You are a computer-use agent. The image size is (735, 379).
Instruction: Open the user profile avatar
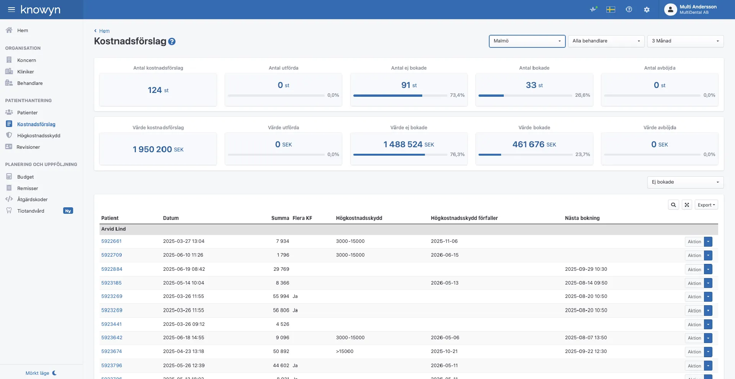(x=670, y=10)
